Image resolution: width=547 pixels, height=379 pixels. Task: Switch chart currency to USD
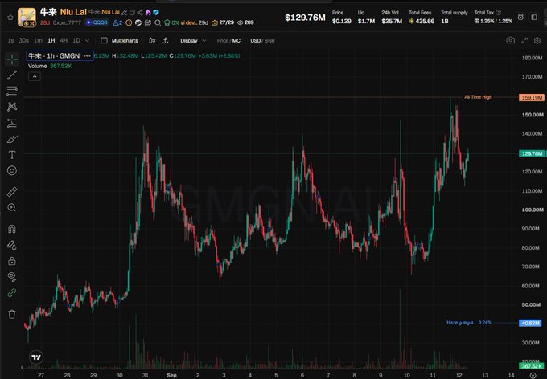[255, 40]
